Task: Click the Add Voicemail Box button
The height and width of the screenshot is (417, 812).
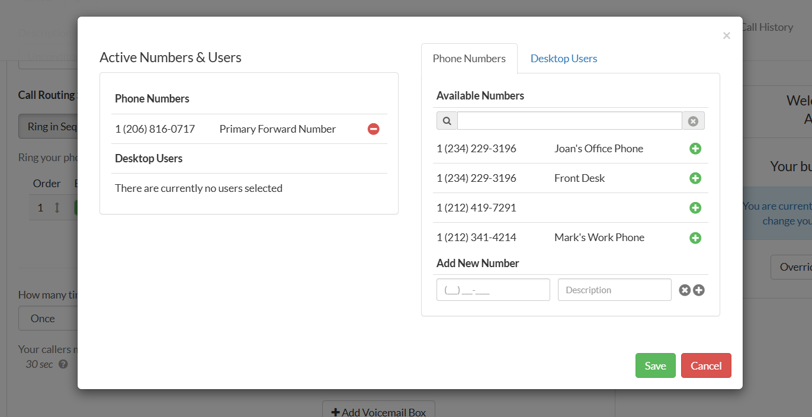Action: click(378, 412)
